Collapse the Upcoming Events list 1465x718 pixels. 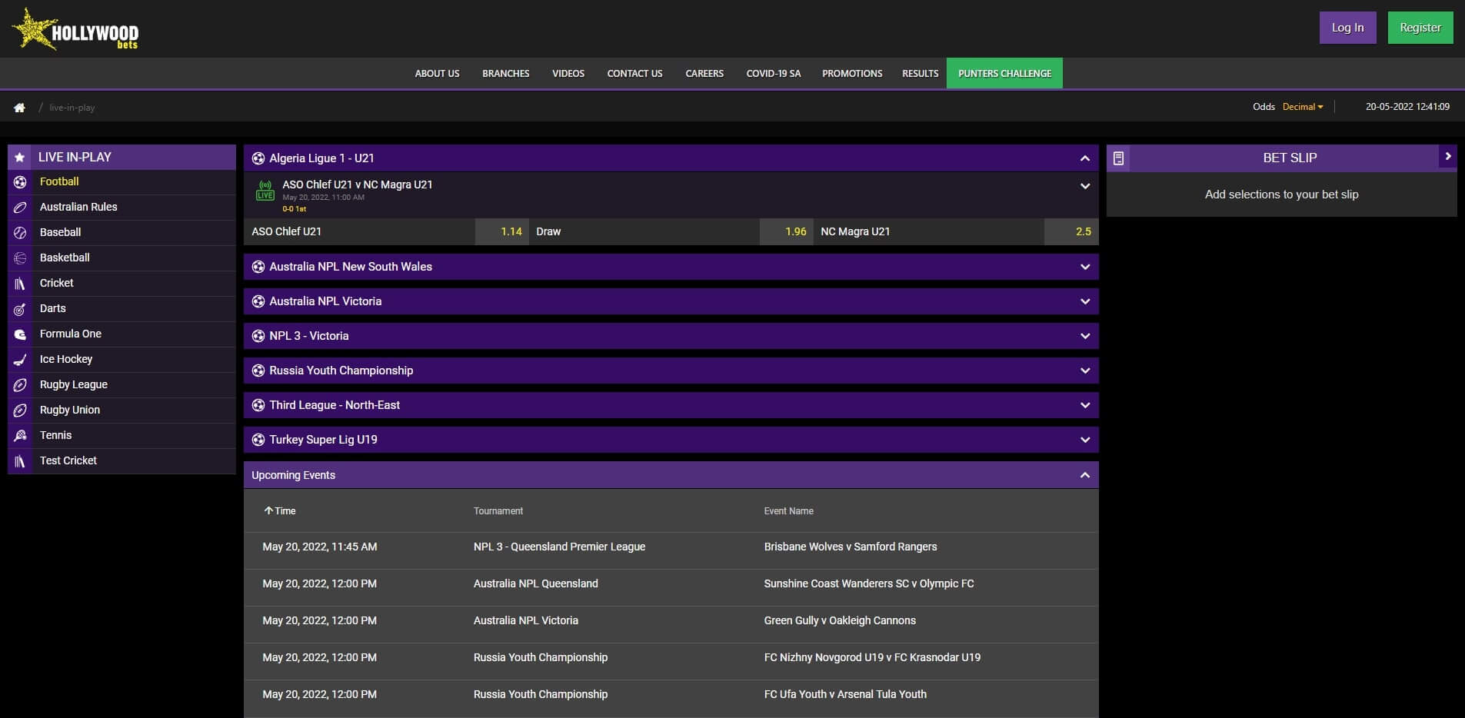1085,474
